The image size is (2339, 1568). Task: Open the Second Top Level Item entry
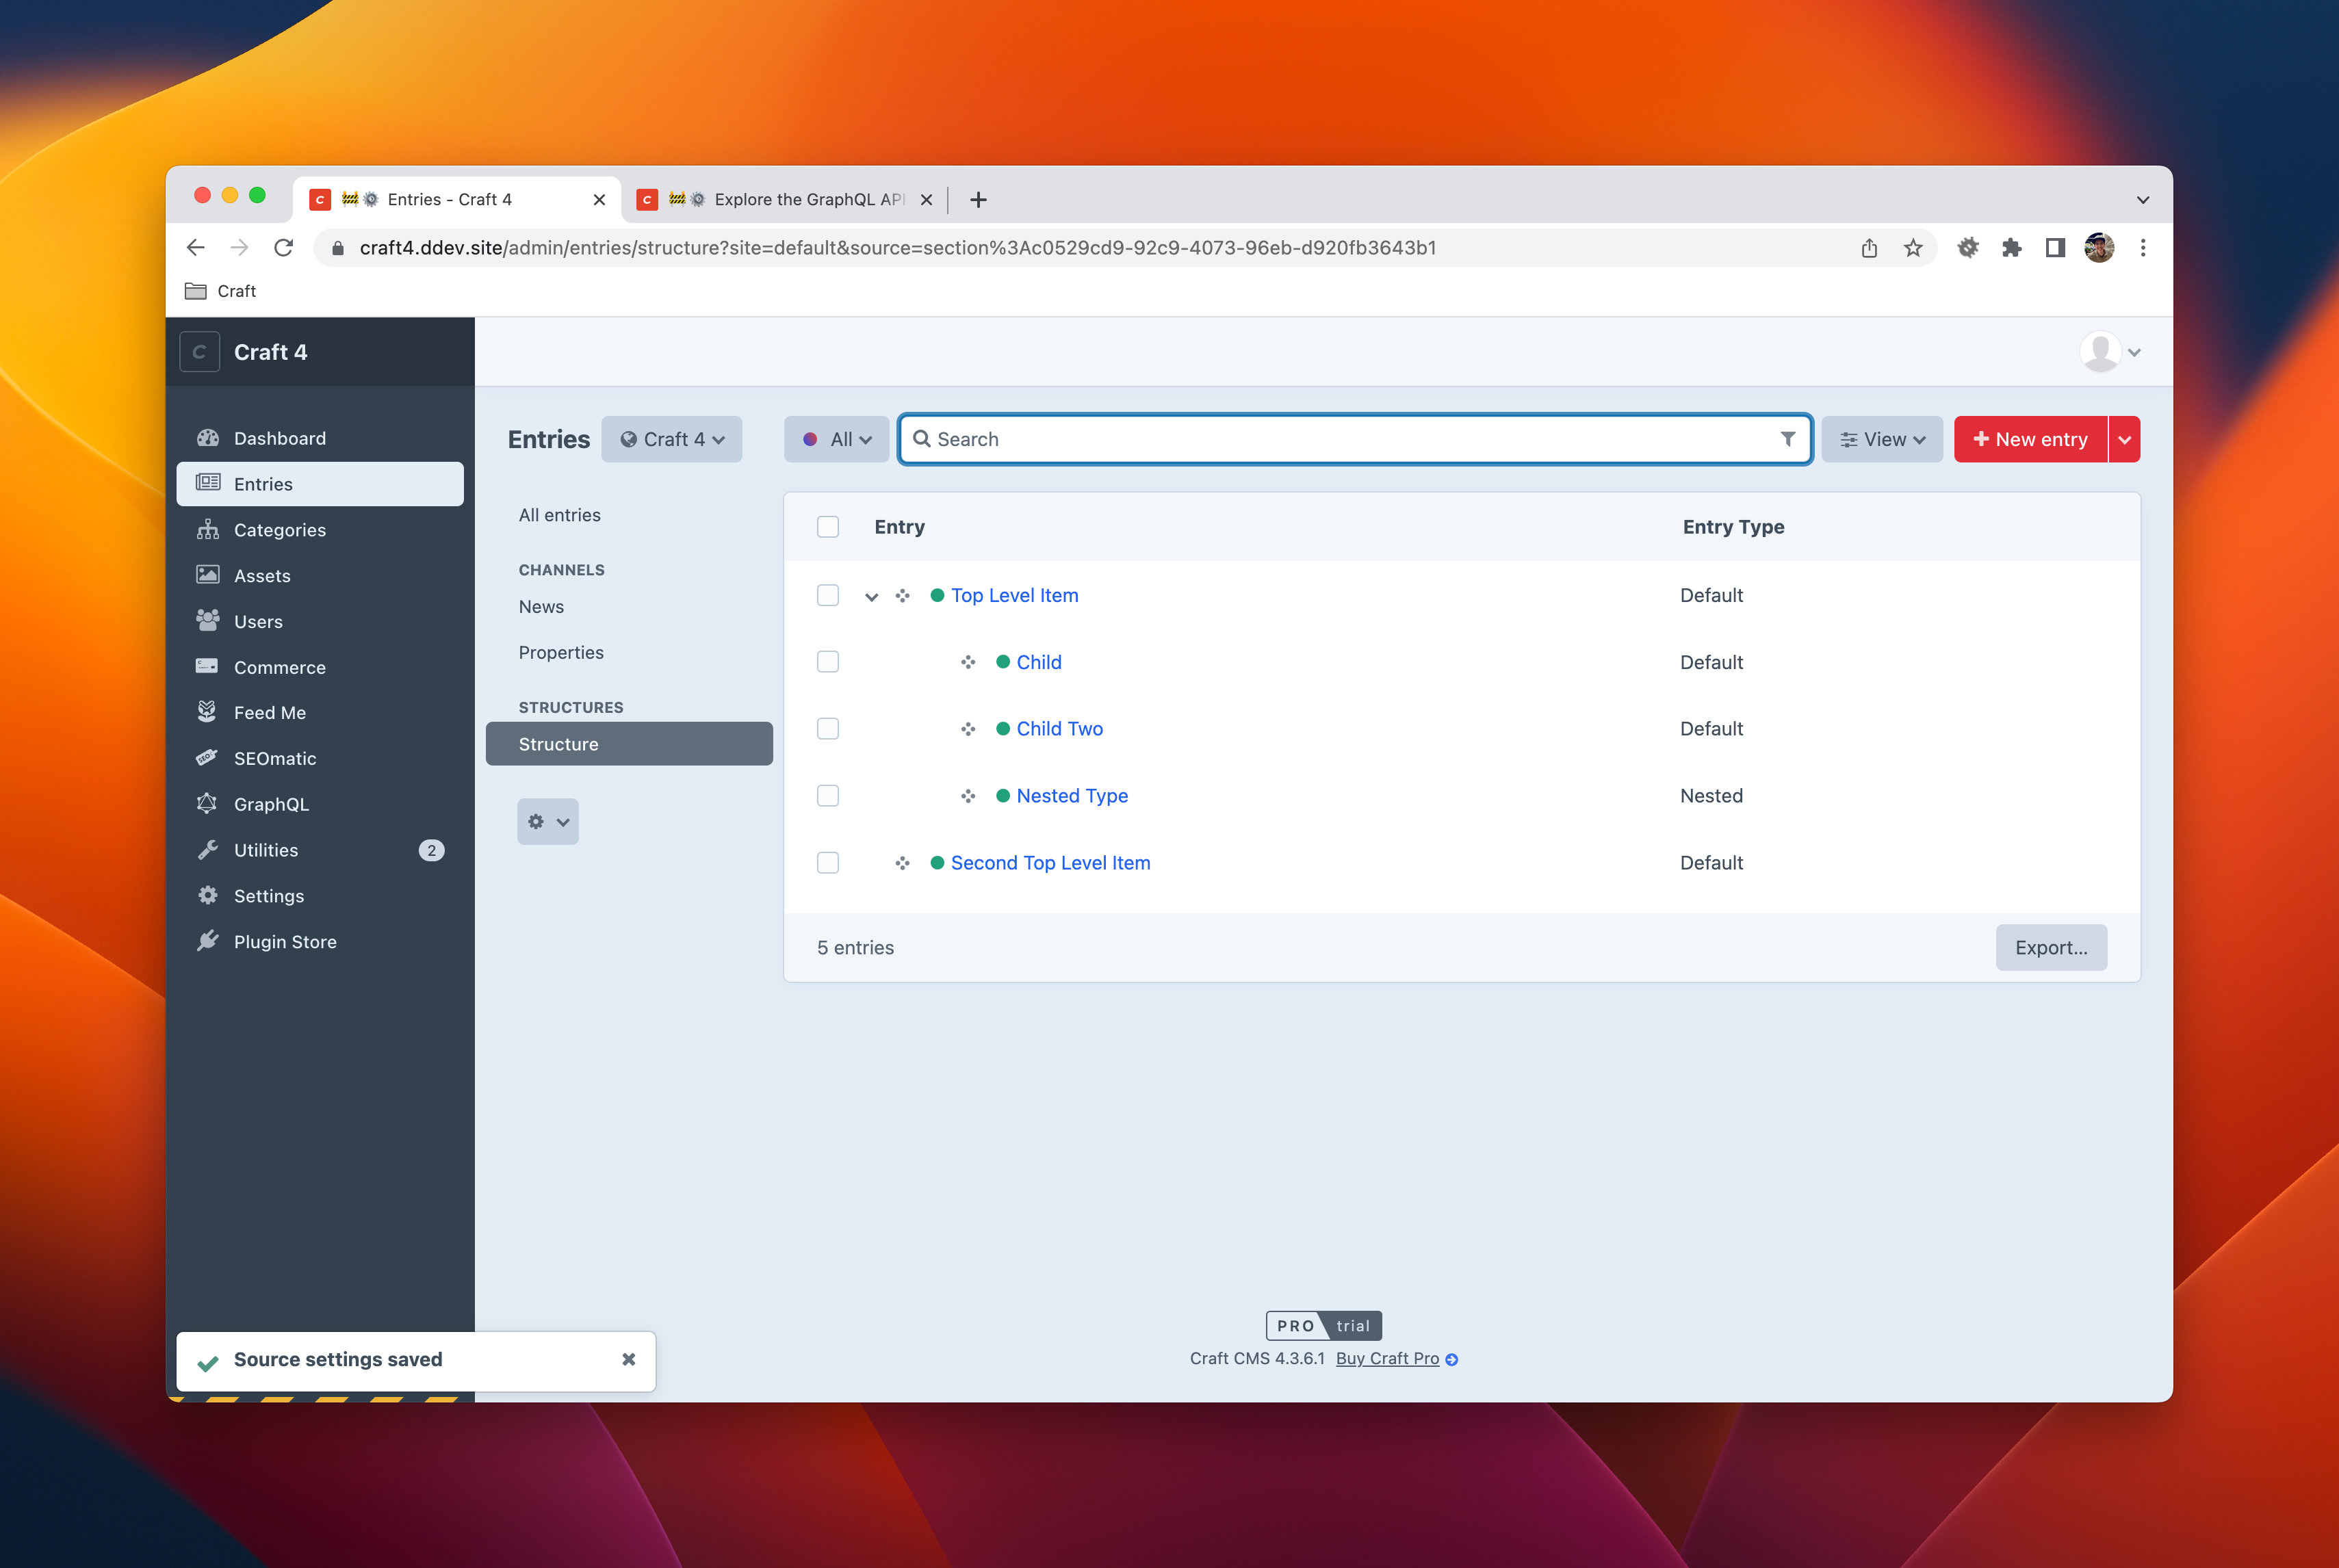coord(1051,863)
